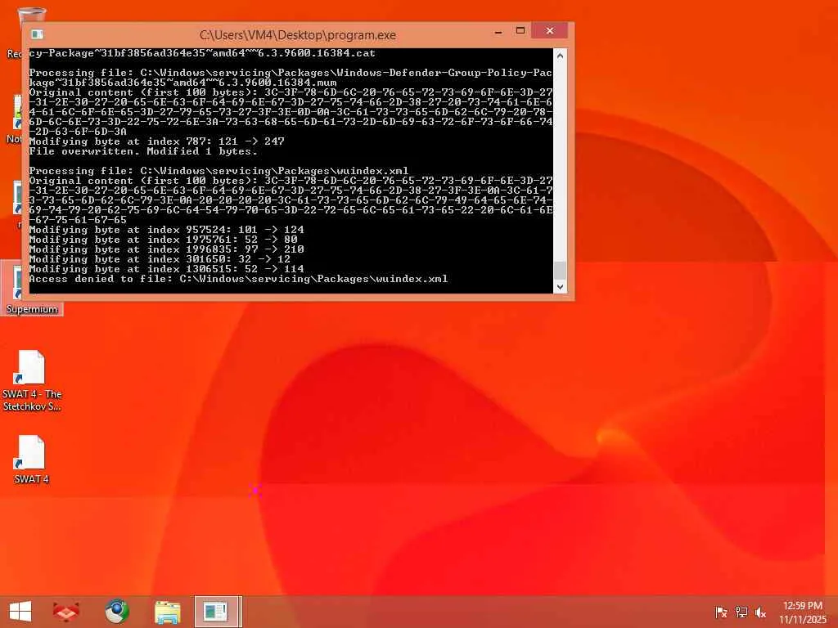Open Action Center flag icon in tray
The image size is (838, 628).
721,612
